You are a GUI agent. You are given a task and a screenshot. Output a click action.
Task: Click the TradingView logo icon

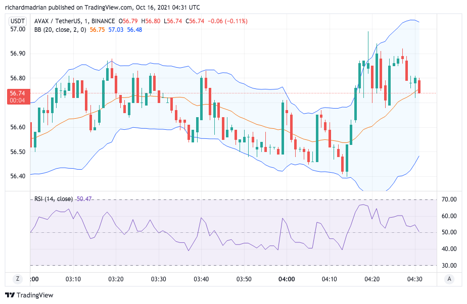point(10,295)
